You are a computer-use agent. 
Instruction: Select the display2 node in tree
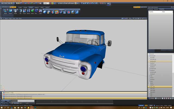(x=152, y=67)
